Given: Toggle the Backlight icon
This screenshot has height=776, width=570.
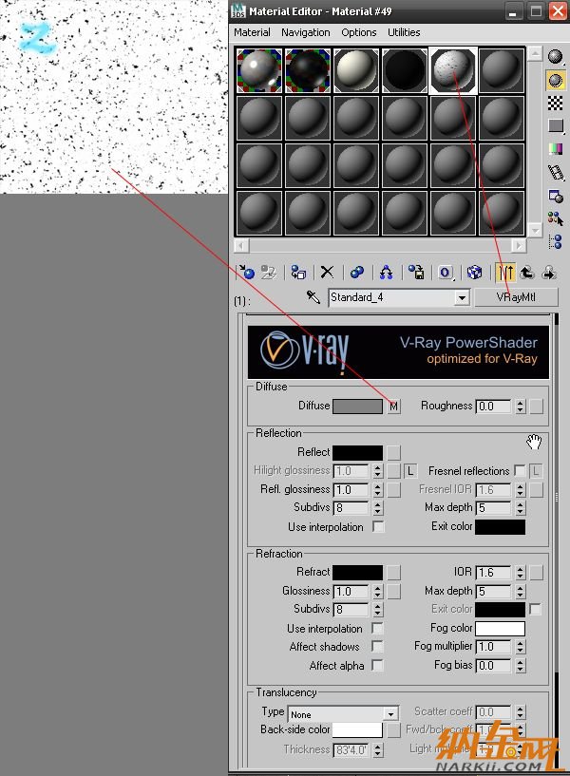Looking at the screenshot, I should coord(556,80).
